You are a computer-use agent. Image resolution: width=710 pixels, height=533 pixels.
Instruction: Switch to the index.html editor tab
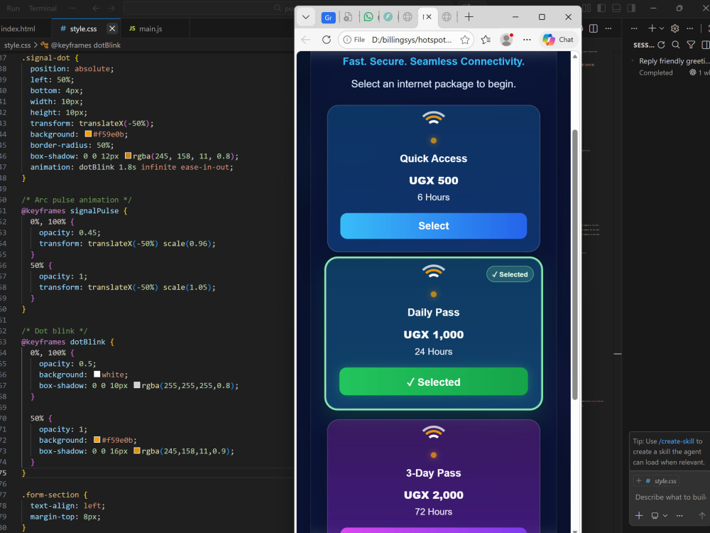(18, 28)
